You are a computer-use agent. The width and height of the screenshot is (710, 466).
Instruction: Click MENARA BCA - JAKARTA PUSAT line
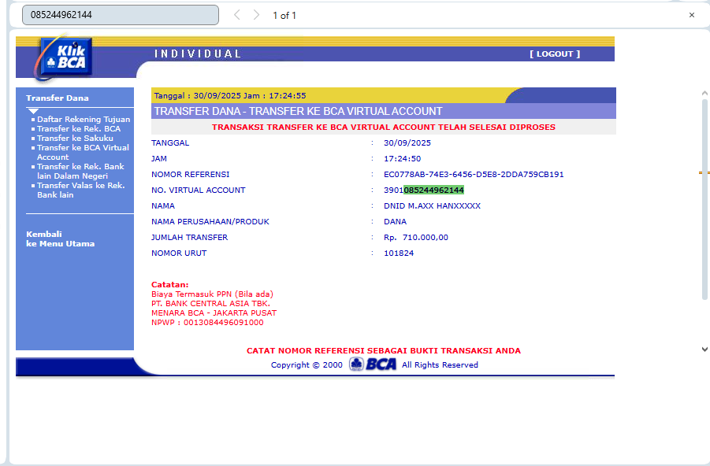214,313
